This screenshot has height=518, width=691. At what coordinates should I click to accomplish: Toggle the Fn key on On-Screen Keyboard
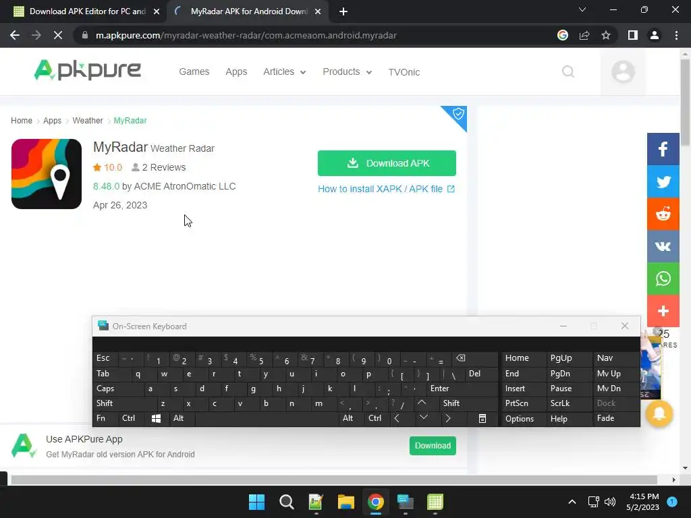[105, 418]
